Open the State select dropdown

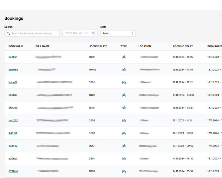tap(117, 33)
